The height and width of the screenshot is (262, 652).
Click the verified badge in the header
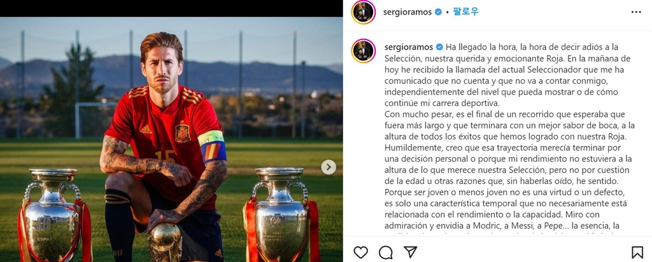click(x=438, y=12)
